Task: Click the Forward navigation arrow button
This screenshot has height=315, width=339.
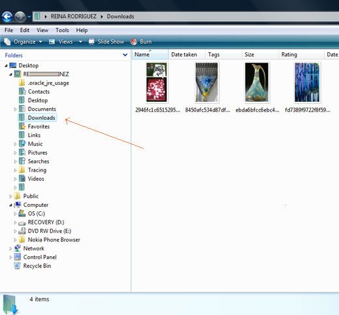Action: pyautogui.click(x=20, y=16)
